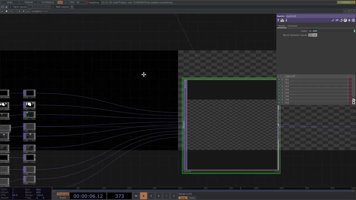The image size is (356, 200).
Task: Open the pane type dropdown arrow in path bar
Action: point(2,11)
